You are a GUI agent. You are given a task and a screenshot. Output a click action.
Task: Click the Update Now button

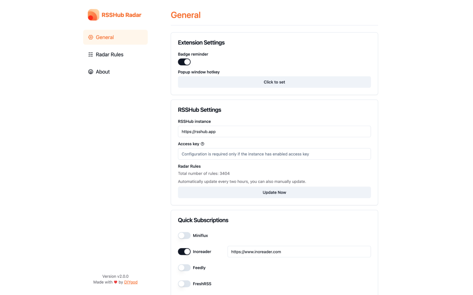tap(274, 192)
